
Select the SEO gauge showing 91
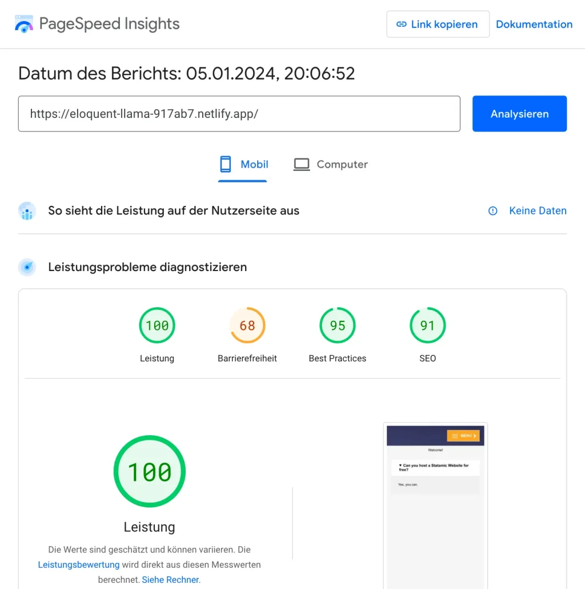427,325
